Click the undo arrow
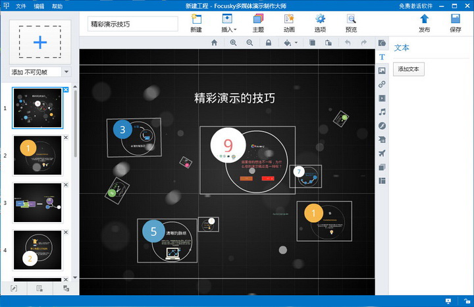The height and width of the screenshot is (307, 474). tap(348, 43)
